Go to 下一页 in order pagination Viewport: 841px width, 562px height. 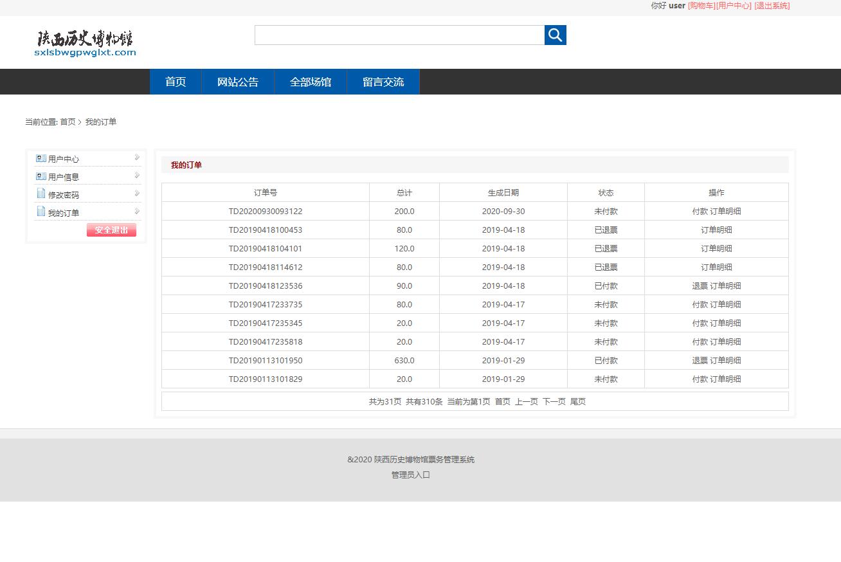554,401
